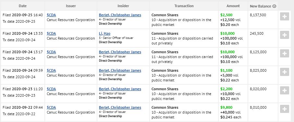This screenshot has width=294, height=122.
Task: Open $CDA link in Li, Hao row
Action: tap(51, 33)
